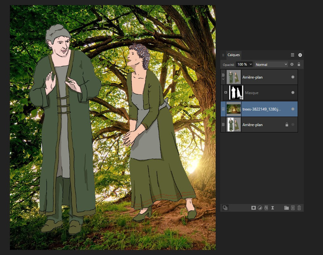Select the bottom Arrière-plan layer thumbnail
This screenshot has height=255, width=323.
(x=233, y=125)
